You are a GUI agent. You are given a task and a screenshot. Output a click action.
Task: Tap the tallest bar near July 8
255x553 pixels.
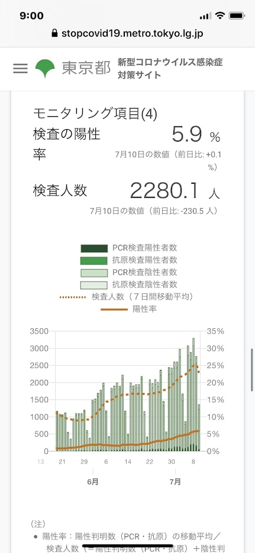pyautogui.click(x=193, y=394)
